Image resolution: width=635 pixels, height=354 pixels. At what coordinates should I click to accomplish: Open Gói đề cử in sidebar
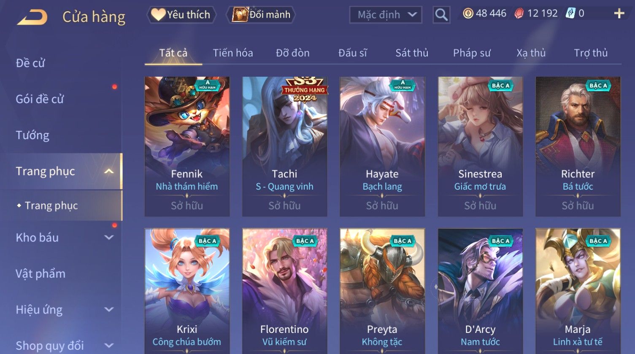(x=40, y=99)
